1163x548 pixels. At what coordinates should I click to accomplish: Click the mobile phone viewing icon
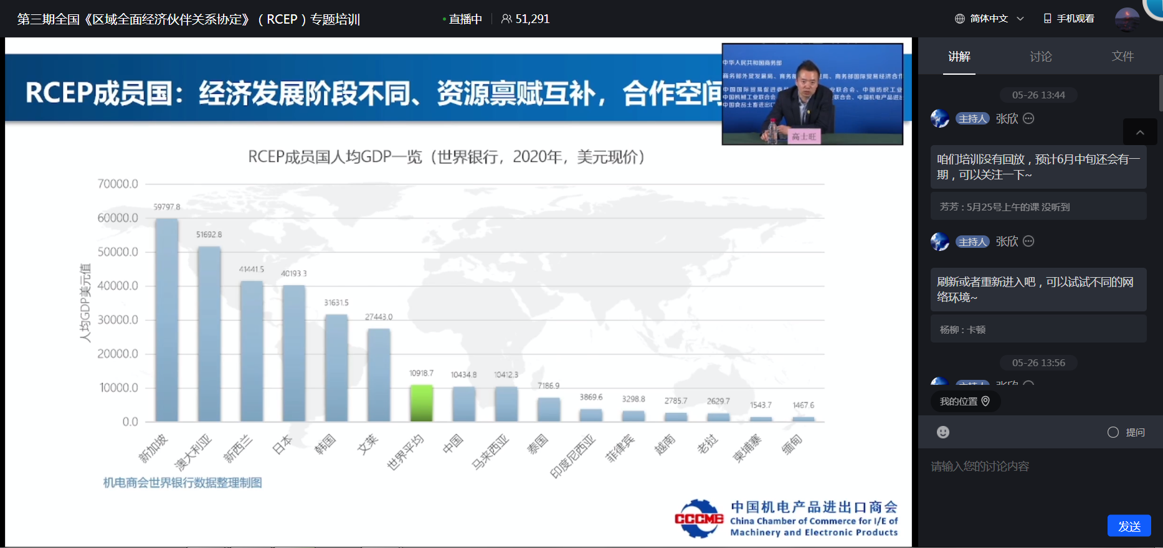point(1048,19)
